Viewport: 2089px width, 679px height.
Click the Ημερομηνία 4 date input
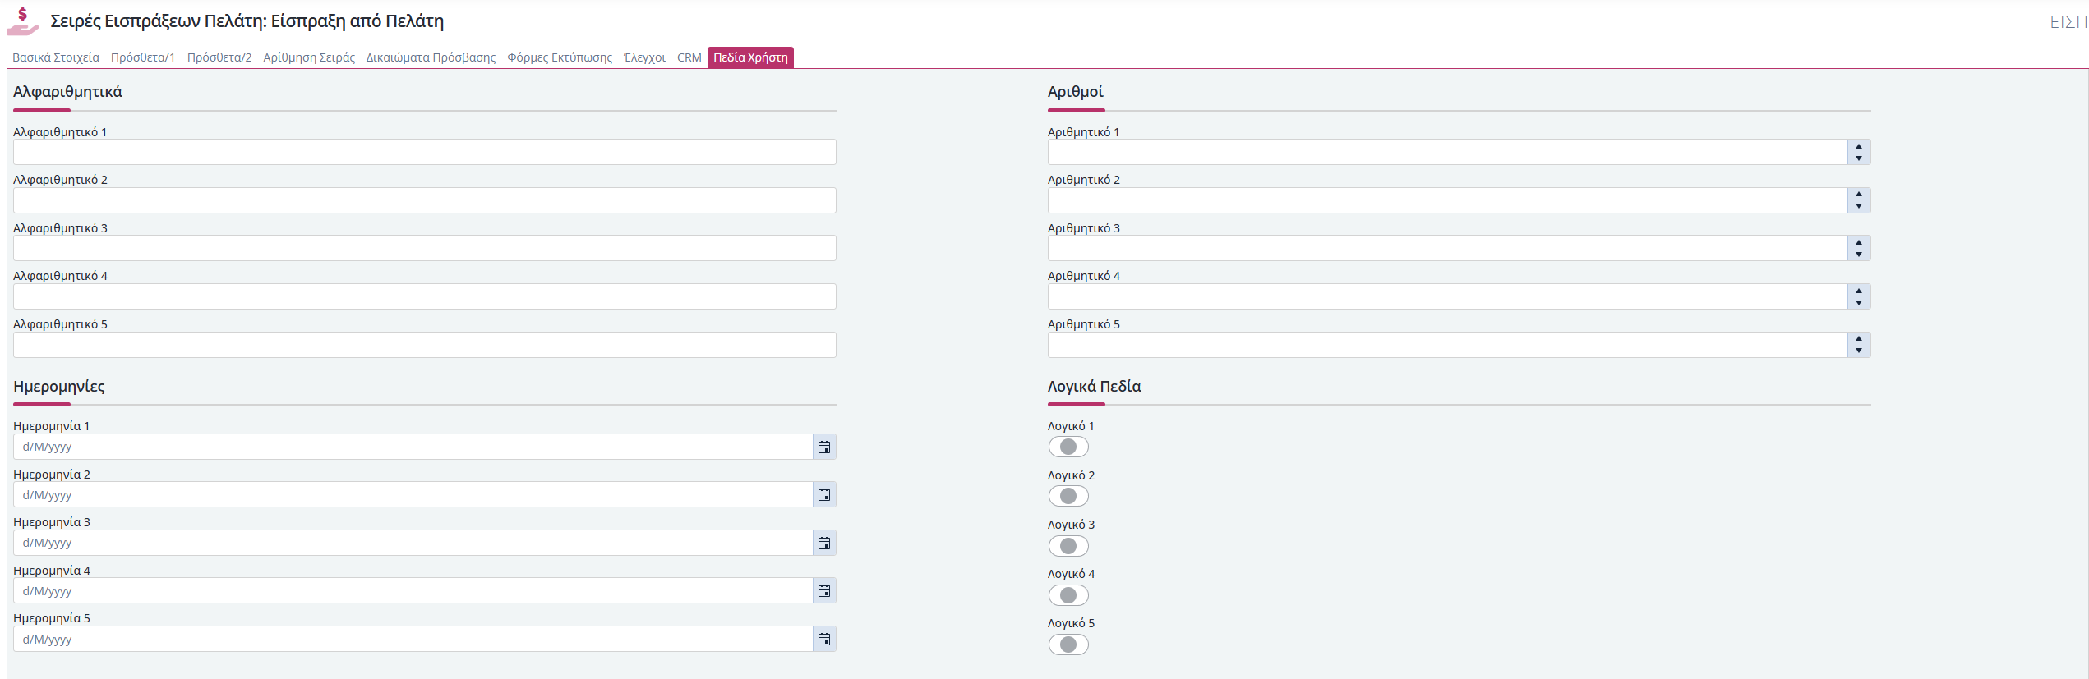click(413, 590)
